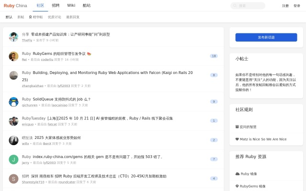Open the 招聘 tab in top navigation
Viewport: 306px width, 191px height.
click(x=56, y=6)
